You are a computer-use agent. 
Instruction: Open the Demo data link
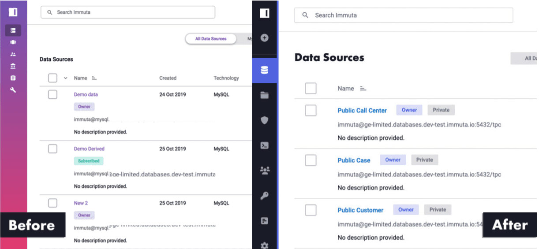point(86,94)
